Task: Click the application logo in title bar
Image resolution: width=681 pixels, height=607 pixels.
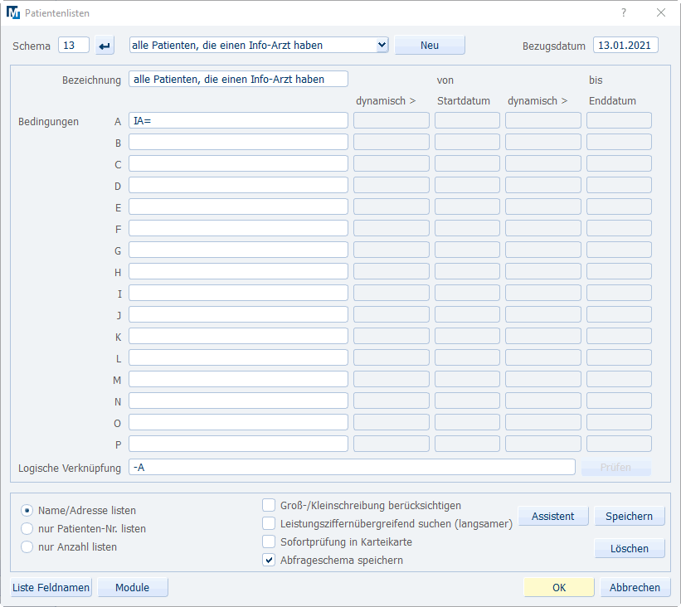Action: (13, 13)
